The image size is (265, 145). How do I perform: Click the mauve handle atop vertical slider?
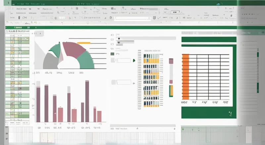click(x=171, y=61)
